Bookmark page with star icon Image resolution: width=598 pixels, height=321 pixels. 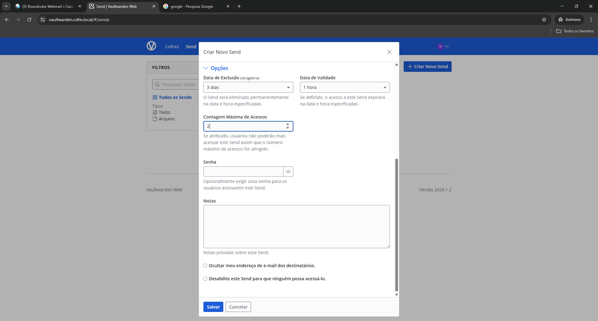click(544, 20)
